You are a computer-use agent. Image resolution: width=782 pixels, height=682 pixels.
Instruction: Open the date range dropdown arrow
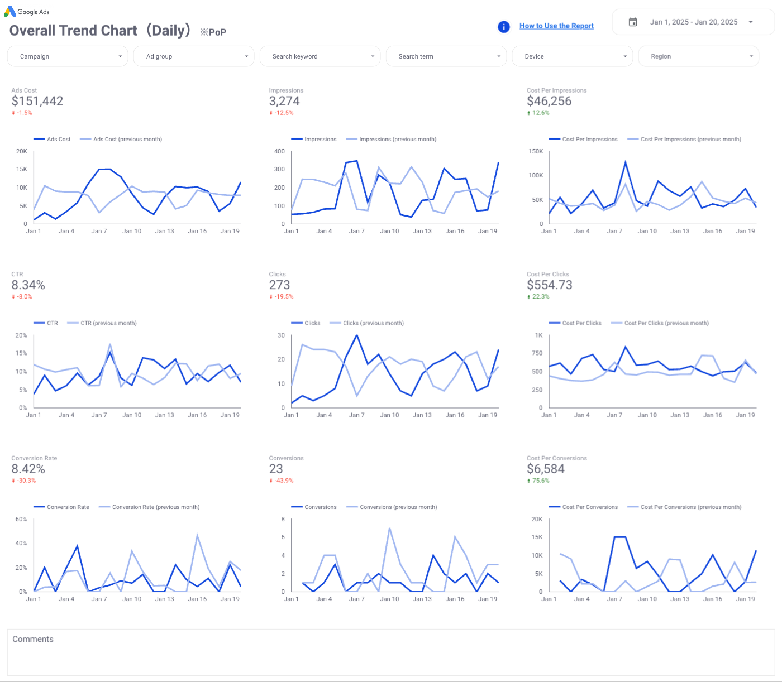[x=751, y=22]
